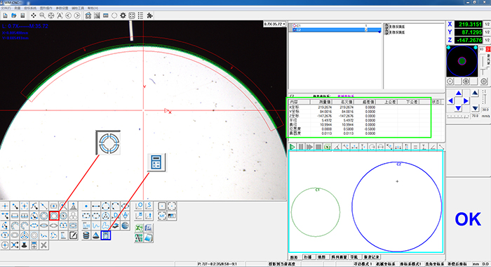The height and width of the screenshot is (267, 491).
Task: Click the blue down arrow jog button
Action: coord(459,108)
